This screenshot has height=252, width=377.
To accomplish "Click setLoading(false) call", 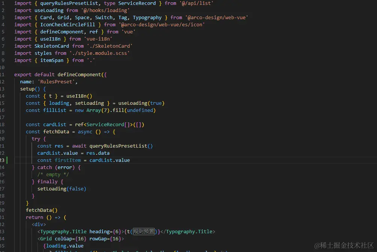I will tap(62, 189).
